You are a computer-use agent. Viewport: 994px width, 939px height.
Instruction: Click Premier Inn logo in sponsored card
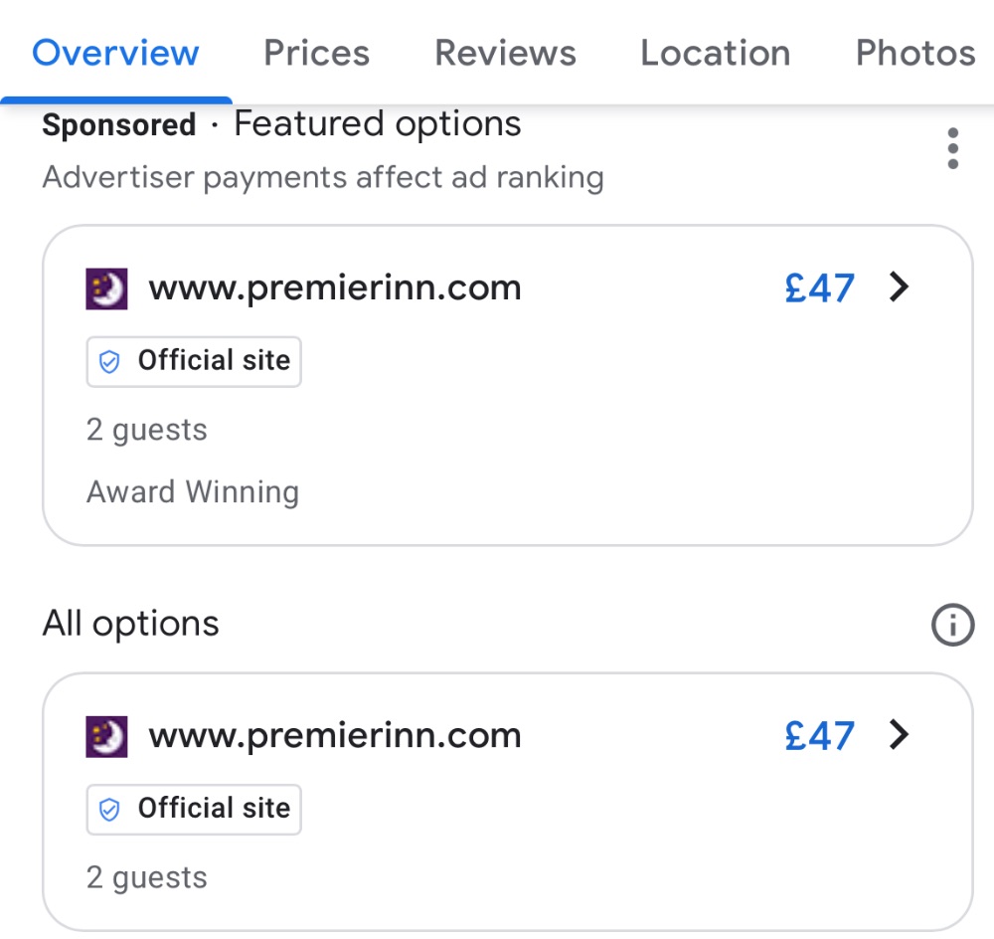click(x=107, y=288)
